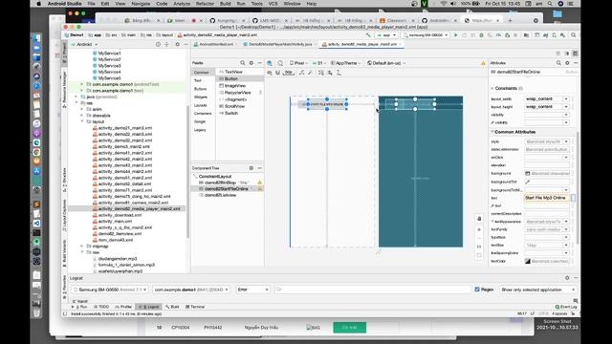Open Project panel gear options
Screen dimensions: 612x344
tap(177, 45)
